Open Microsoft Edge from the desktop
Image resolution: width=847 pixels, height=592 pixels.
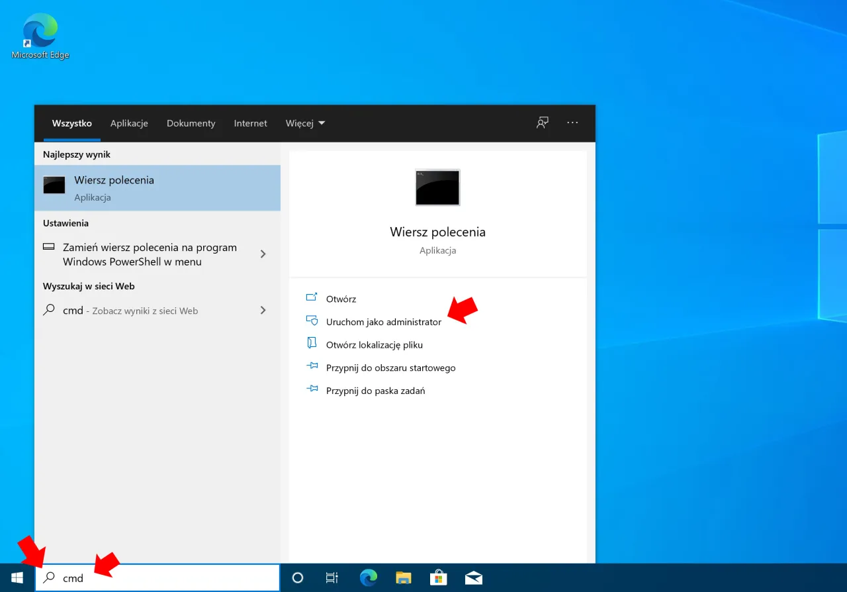[39, 30]
